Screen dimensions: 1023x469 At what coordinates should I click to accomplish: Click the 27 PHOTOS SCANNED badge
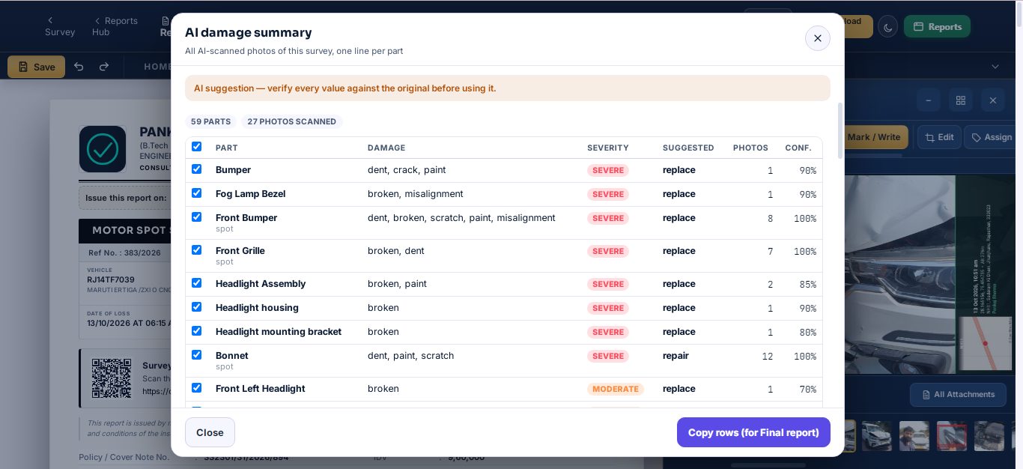(x=291, y=121)
